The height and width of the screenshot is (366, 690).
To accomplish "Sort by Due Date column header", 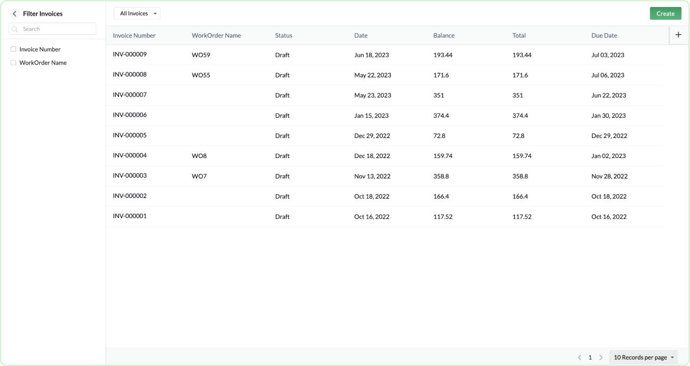I will pyautogui.click(x=604, y=35).
